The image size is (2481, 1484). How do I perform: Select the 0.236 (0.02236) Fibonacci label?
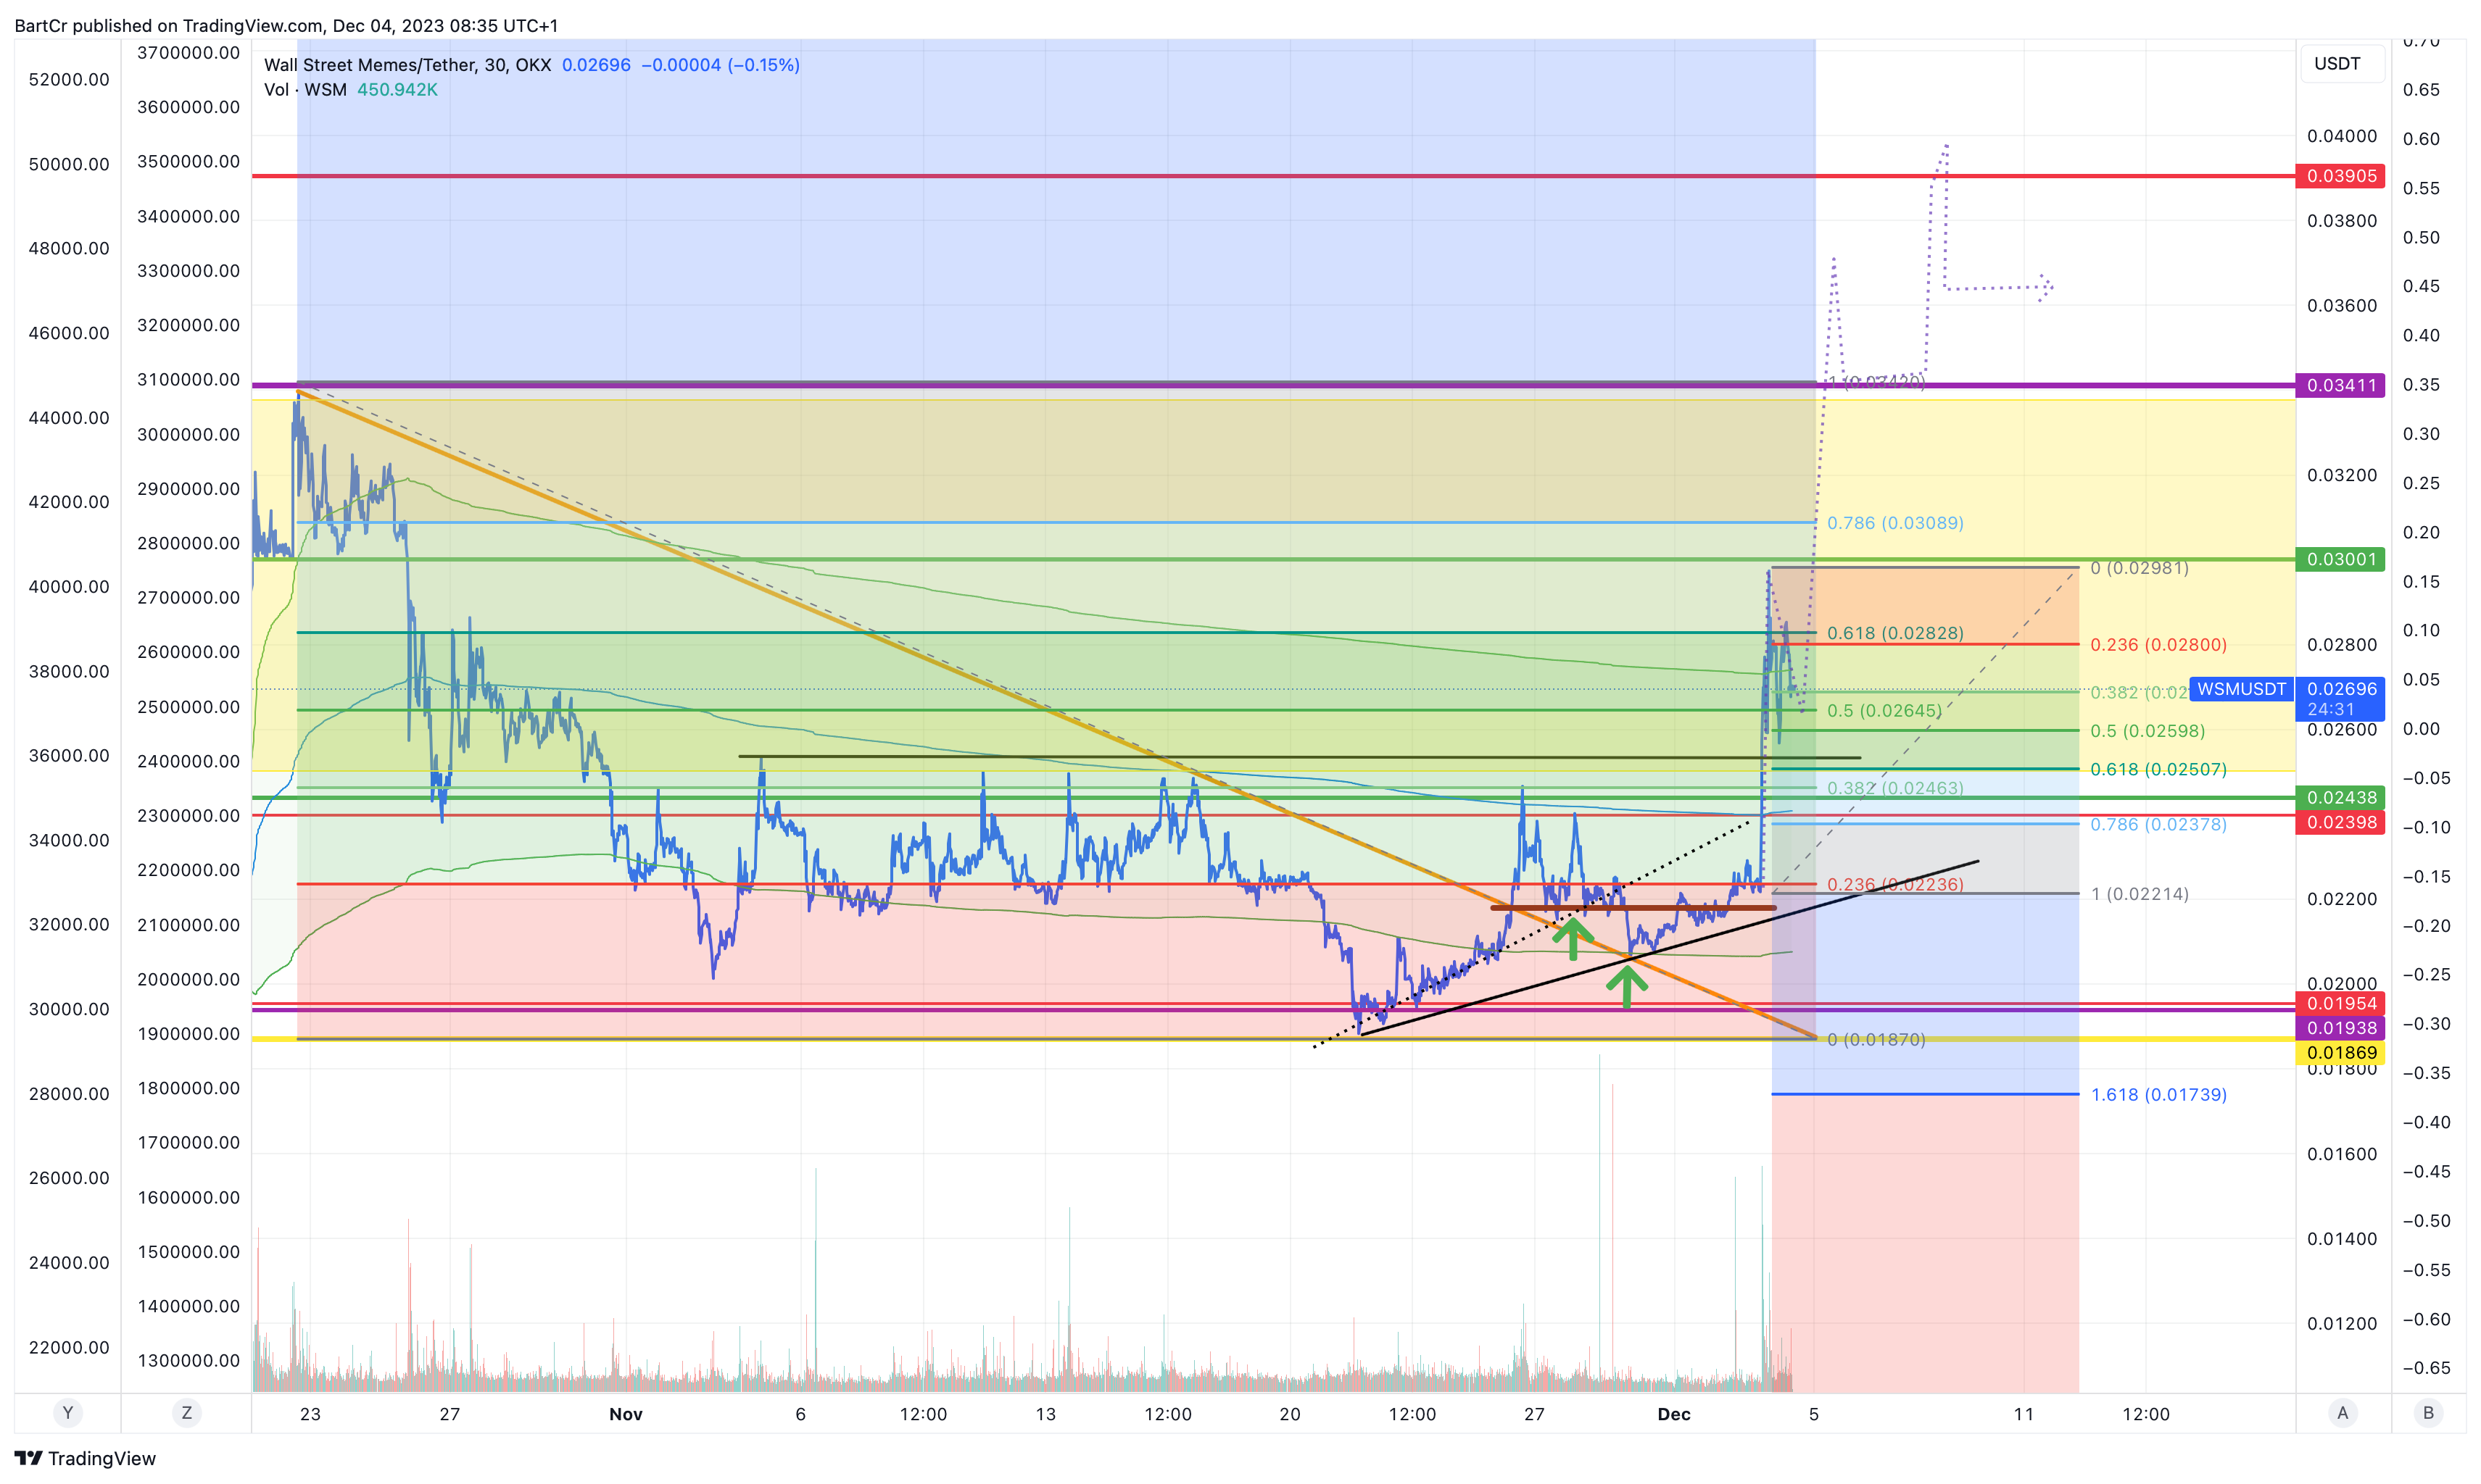1894,884
